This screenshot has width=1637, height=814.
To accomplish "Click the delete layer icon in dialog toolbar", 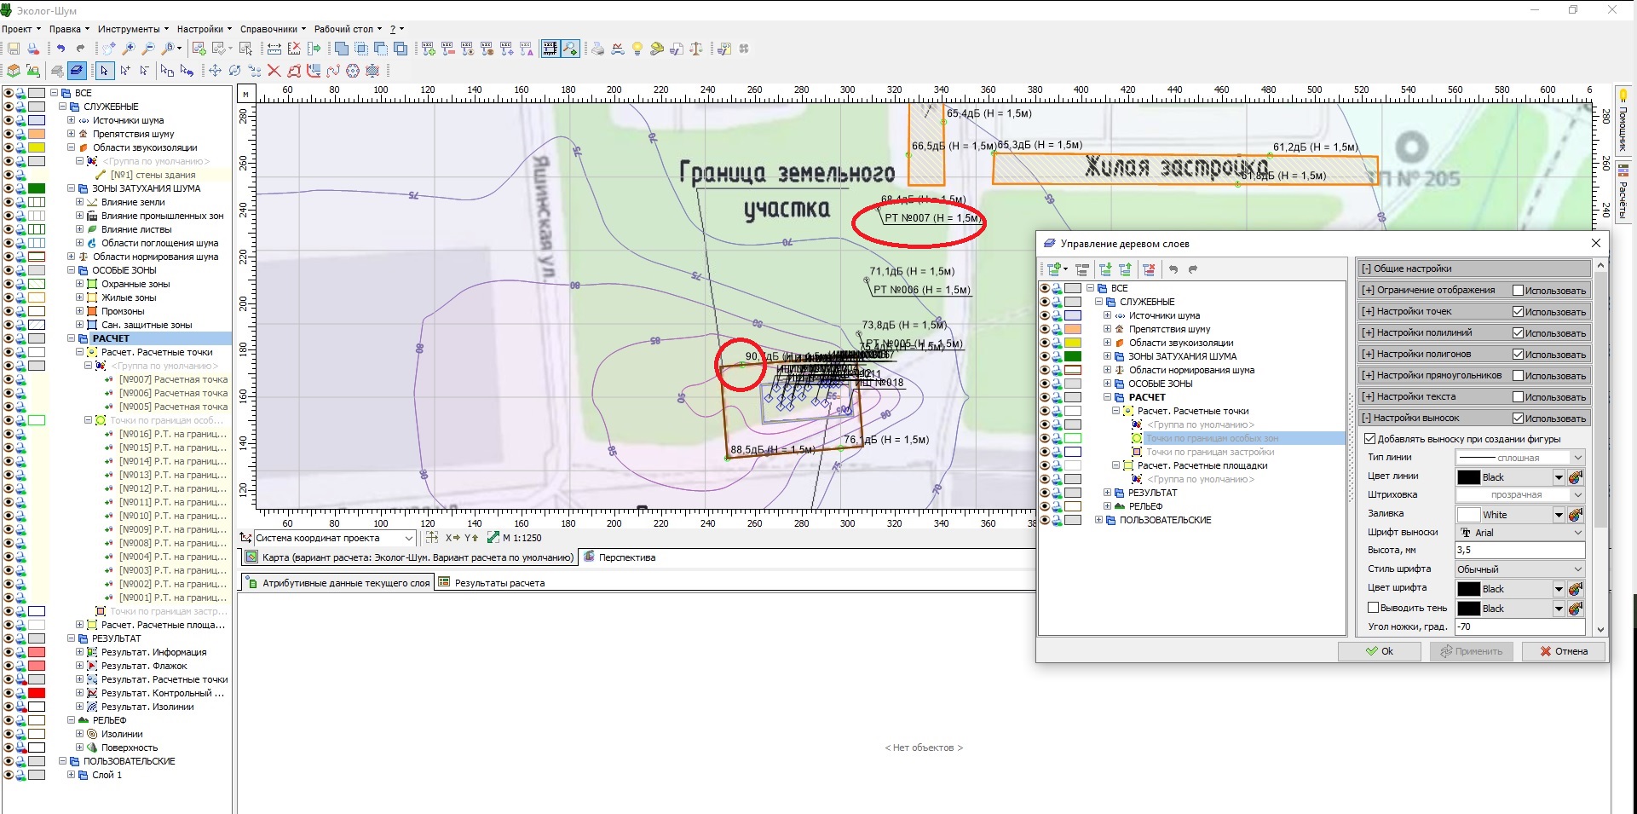I will [x=1149, y=269].
